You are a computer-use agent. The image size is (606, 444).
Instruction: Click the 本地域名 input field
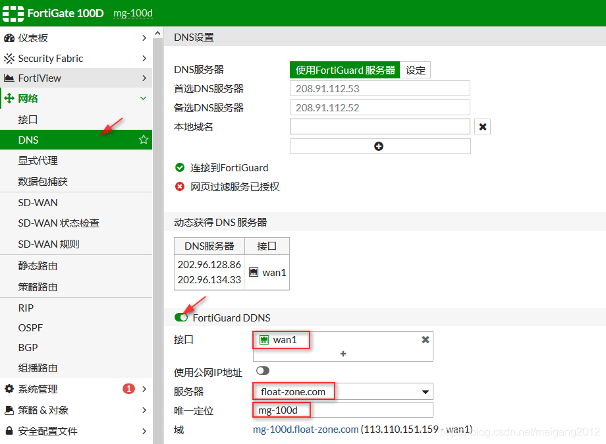click(380, 126)
